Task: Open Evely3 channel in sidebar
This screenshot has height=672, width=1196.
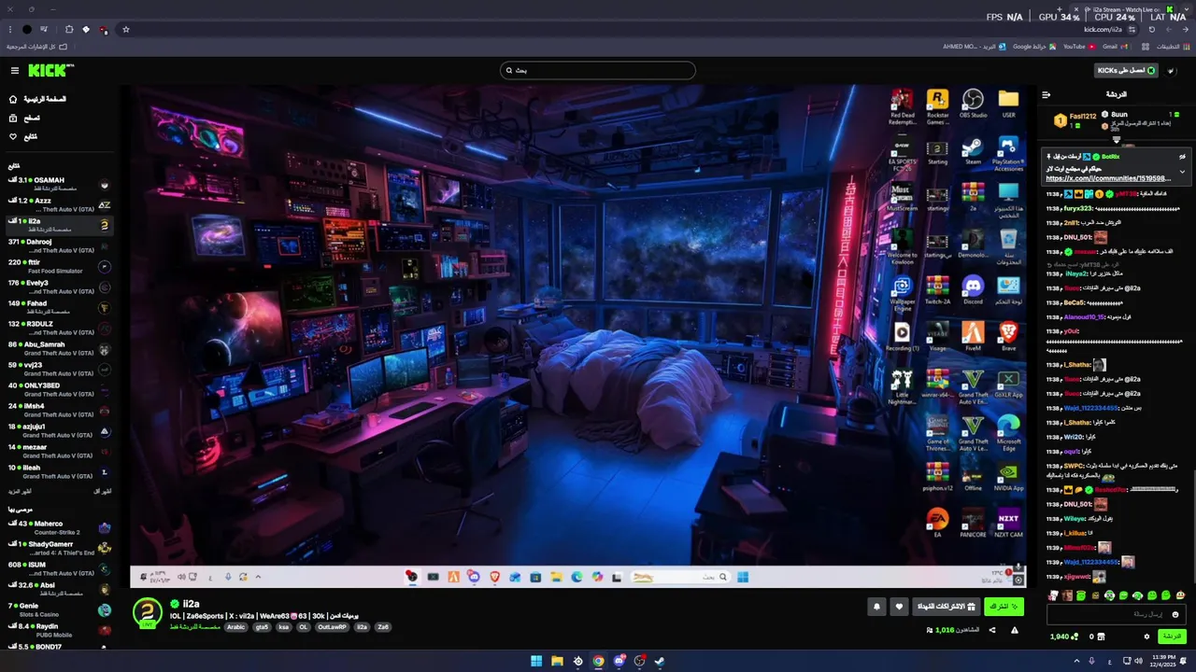Action: coord(59,287)
